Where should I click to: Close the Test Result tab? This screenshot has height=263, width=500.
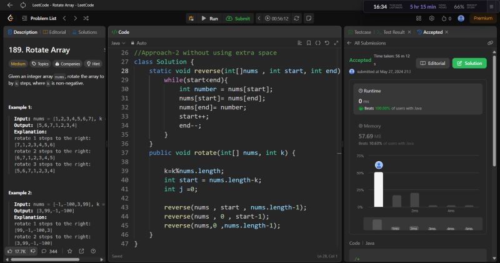click(409, 32)
